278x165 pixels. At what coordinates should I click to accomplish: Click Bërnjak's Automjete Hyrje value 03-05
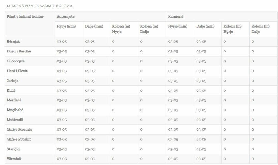click(62, 42)
